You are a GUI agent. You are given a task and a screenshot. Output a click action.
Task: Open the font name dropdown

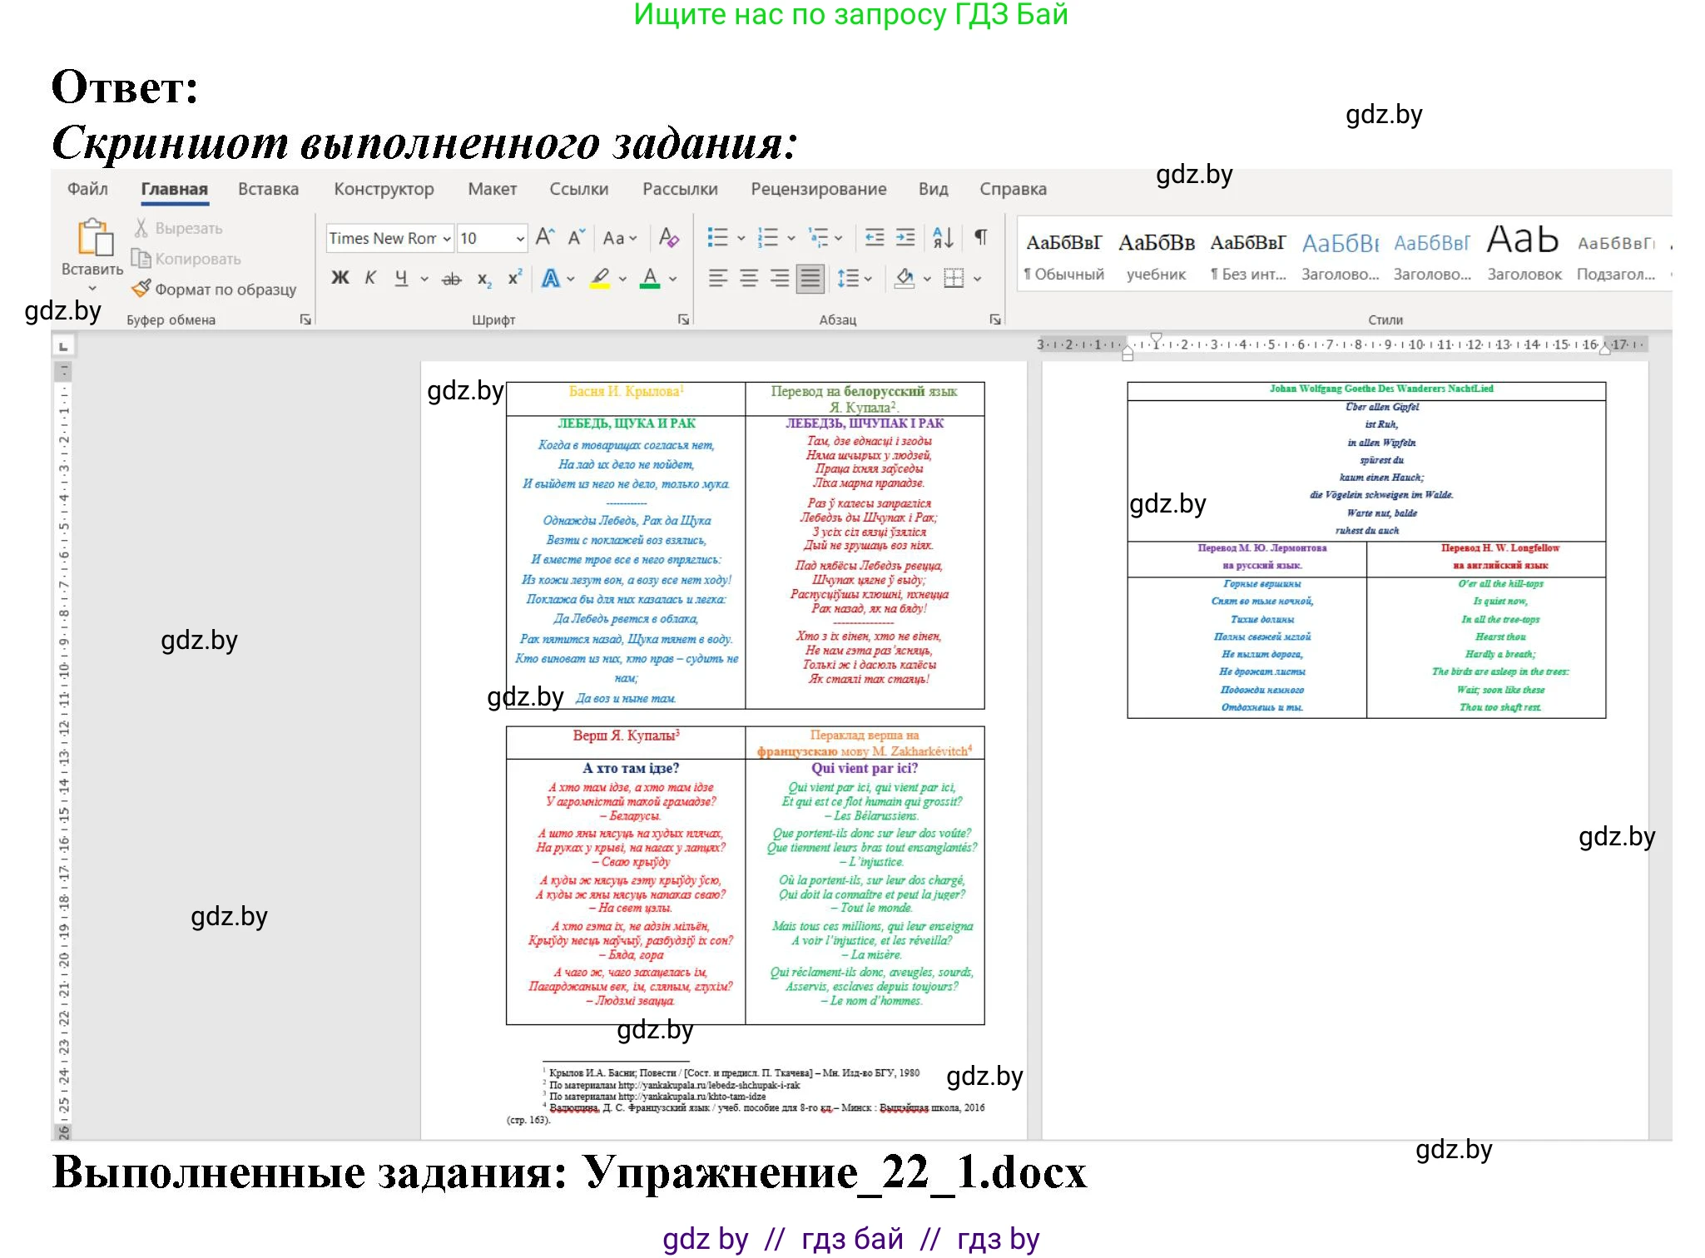446,239
